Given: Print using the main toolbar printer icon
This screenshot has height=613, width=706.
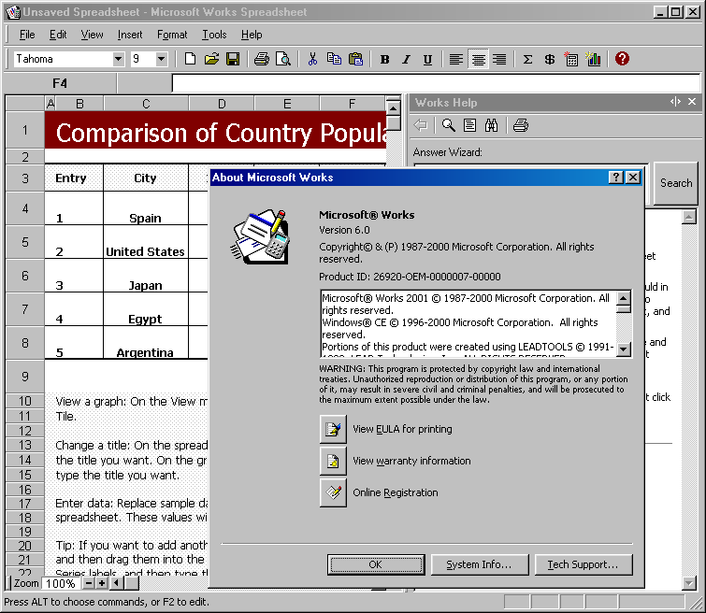Looking at the screenshot, I should (x=262, y=59).
